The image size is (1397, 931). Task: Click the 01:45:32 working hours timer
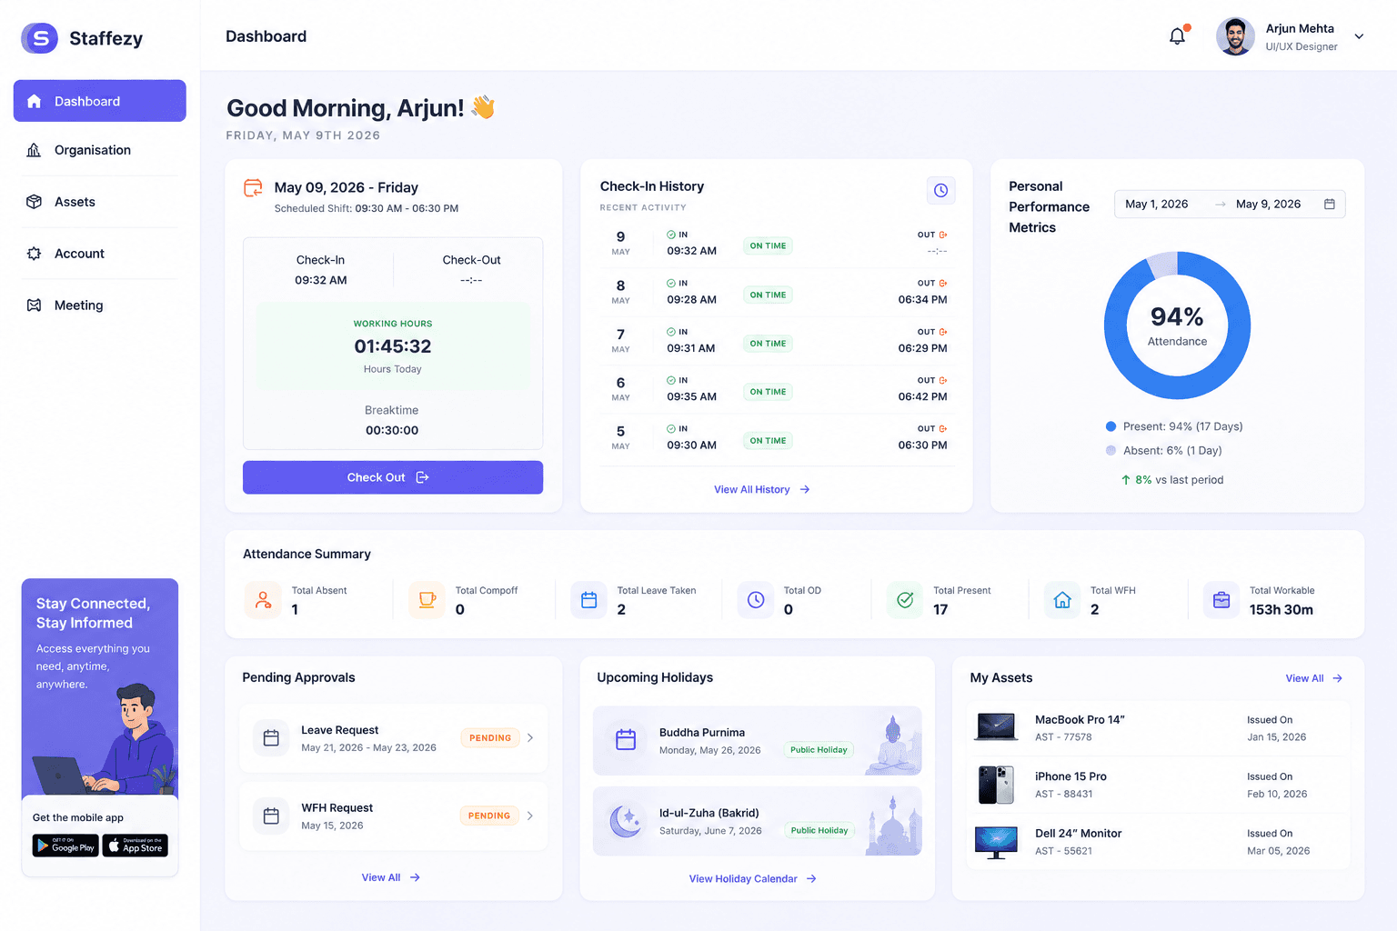tap(393, 346)
